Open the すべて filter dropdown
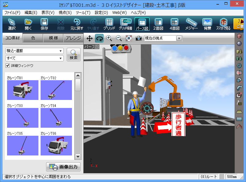Viewport: 246px width, 182px height. point(34,59)
